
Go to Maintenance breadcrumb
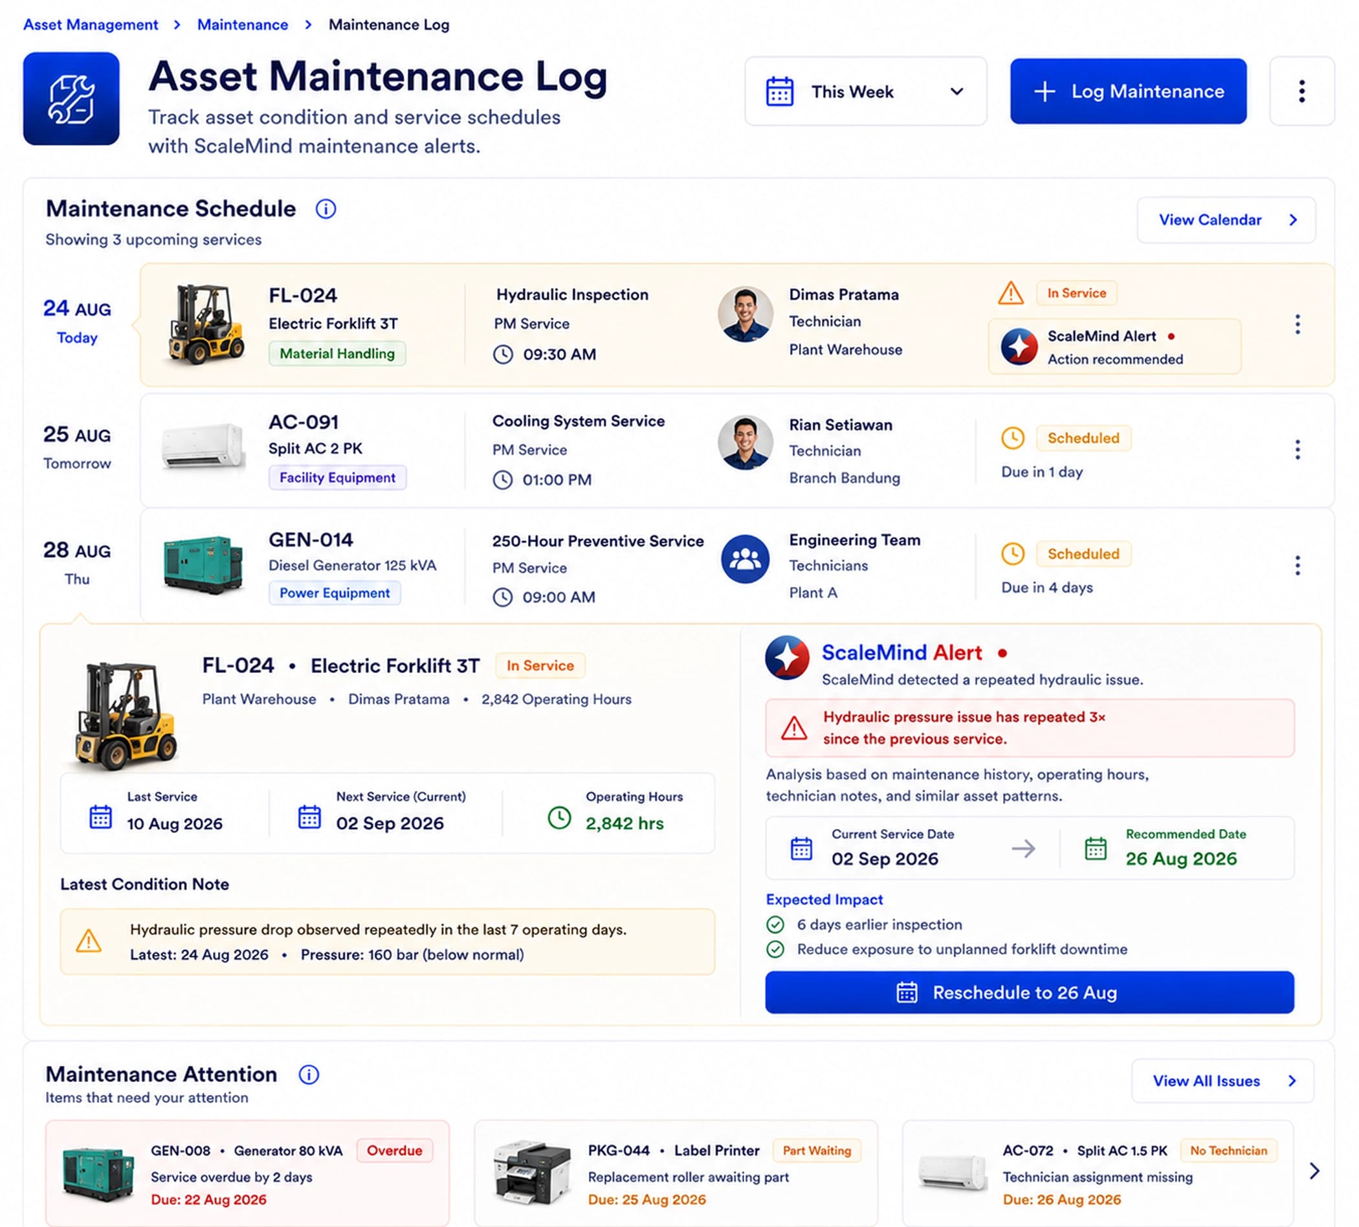point(243,25)
